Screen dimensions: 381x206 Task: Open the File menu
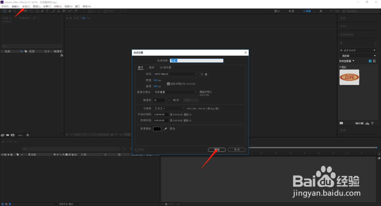pos(5,6)
